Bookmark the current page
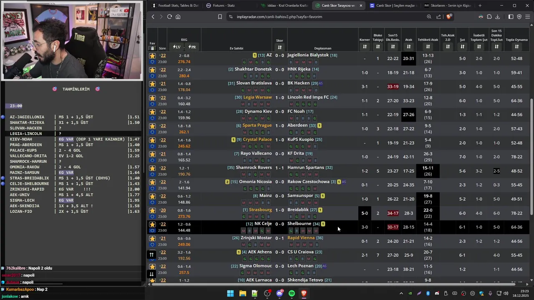This screenshot has height=300, width=534. point(220,17)
